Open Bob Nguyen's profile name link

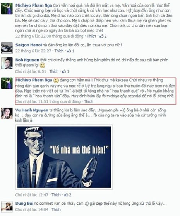[27, 60]
